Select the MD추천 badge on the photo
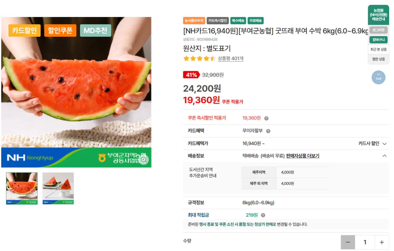The height and width of the screenshot is (251, 394). coord(95,31)
